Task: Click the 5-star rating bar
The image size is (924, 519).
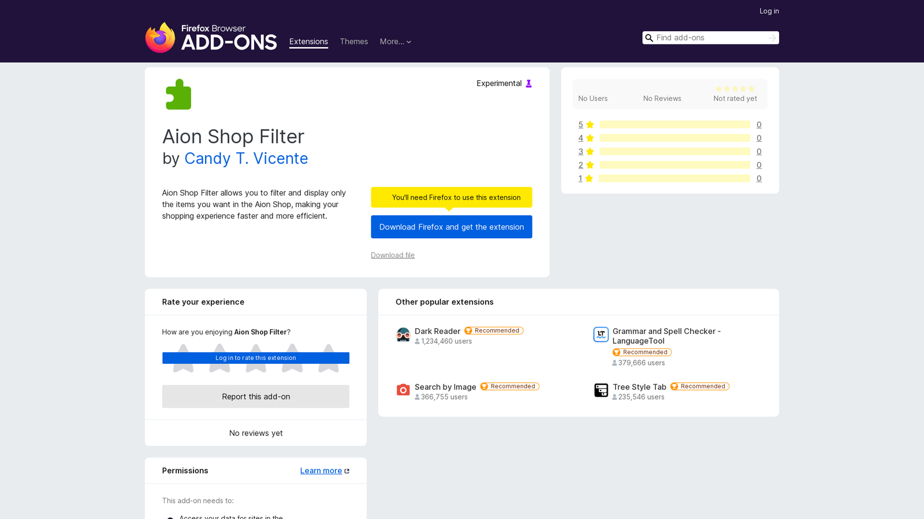Action: pos(675,125)
